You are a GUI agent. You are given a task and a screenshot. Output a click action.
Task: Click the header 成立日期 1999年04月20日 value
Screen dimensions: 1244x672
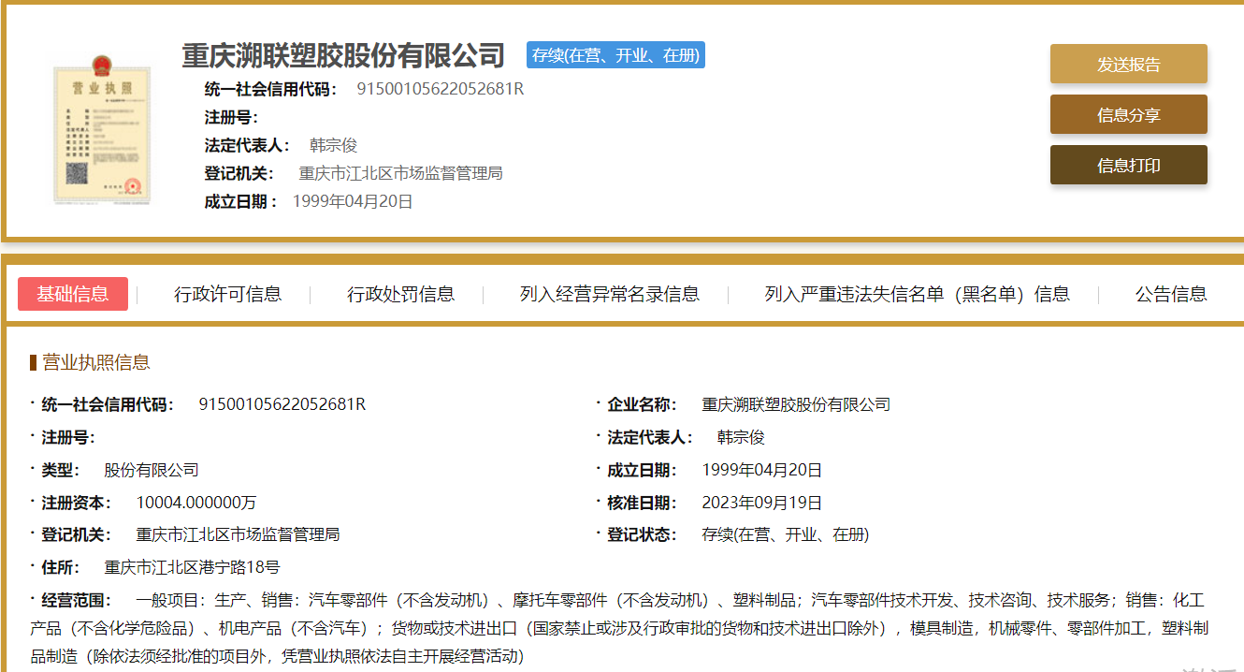353,201
